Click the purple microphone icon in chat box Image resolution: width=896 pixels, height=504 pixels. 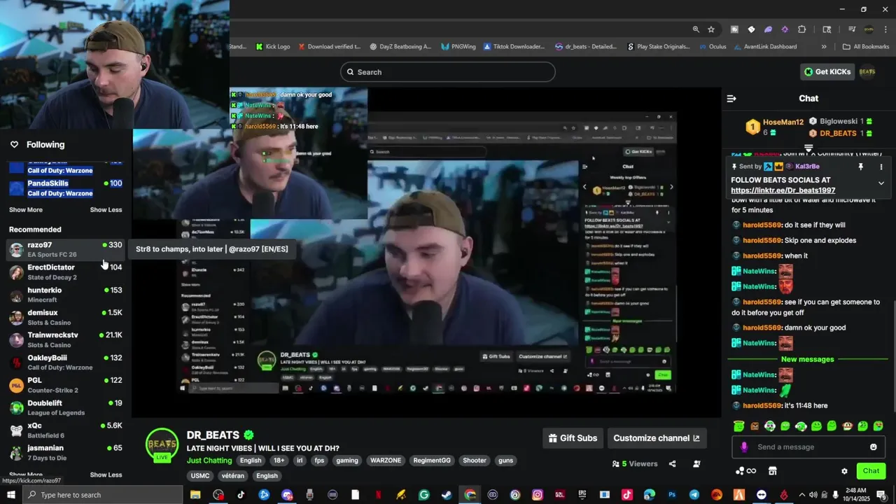point(743,447)
